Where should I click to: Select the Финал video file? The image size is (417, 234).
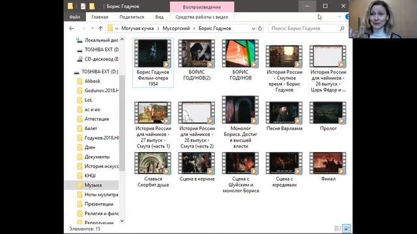pos(328,167)
